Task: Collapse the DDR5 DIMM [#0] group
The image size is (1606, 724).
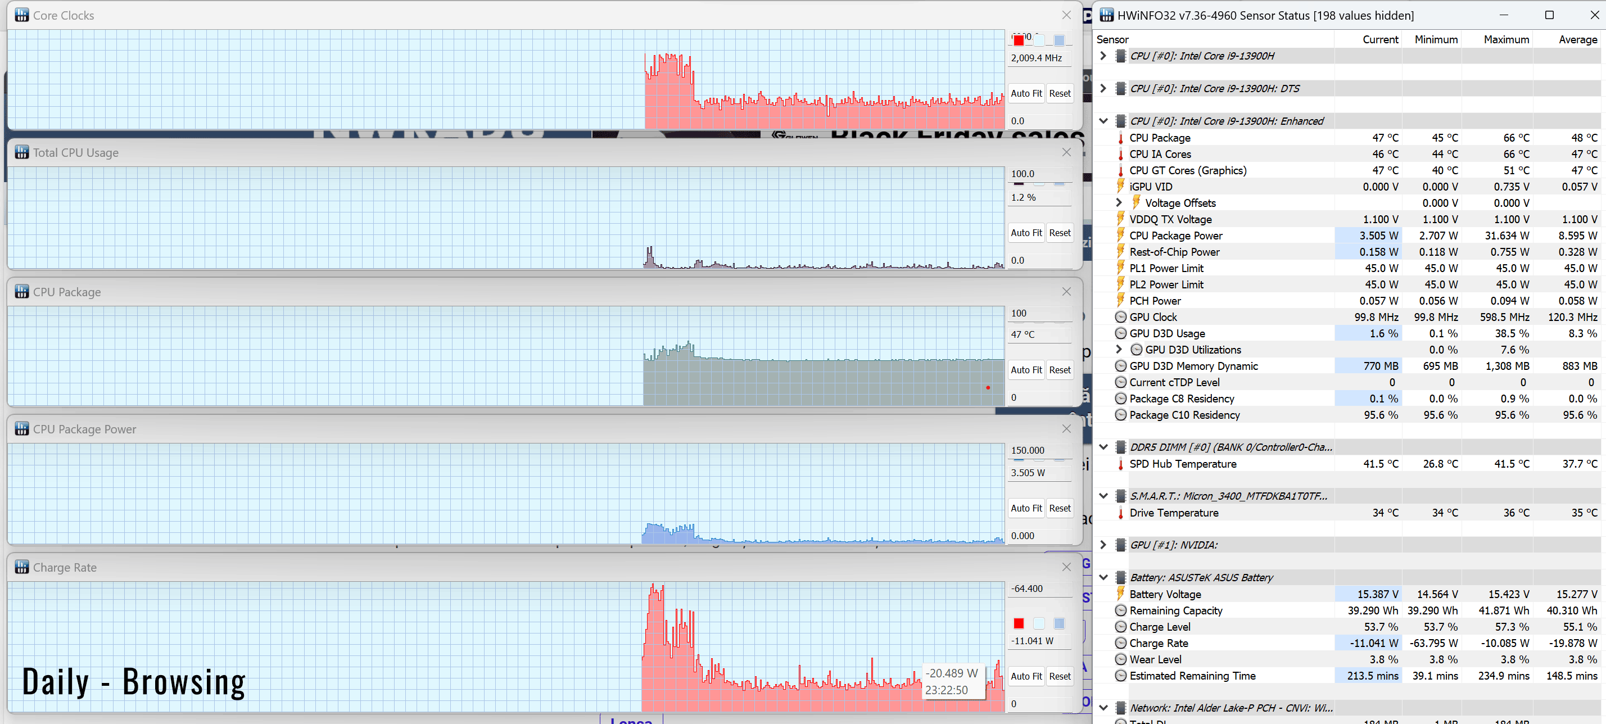Action: pyautogui.click(x=1103, y=447)
